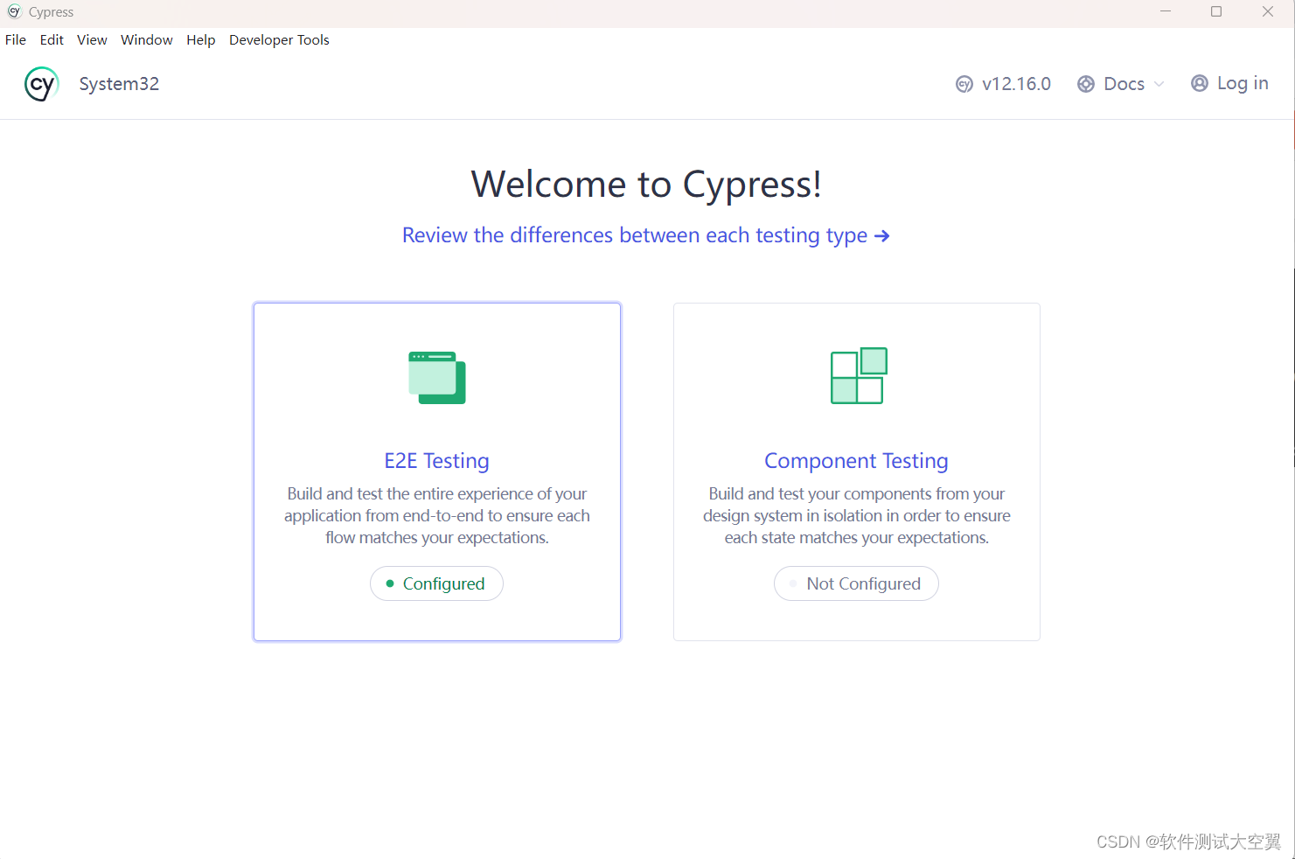The width and height of the screenshot is (1295, 859).
Task: Select the Component Testing heading
Action: (x=857, y=461)
